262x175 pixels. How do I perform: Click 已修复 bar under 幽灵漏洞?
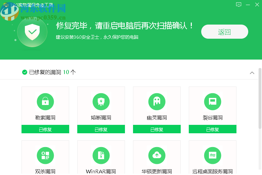pyautogui.click(x=157, y=129)
